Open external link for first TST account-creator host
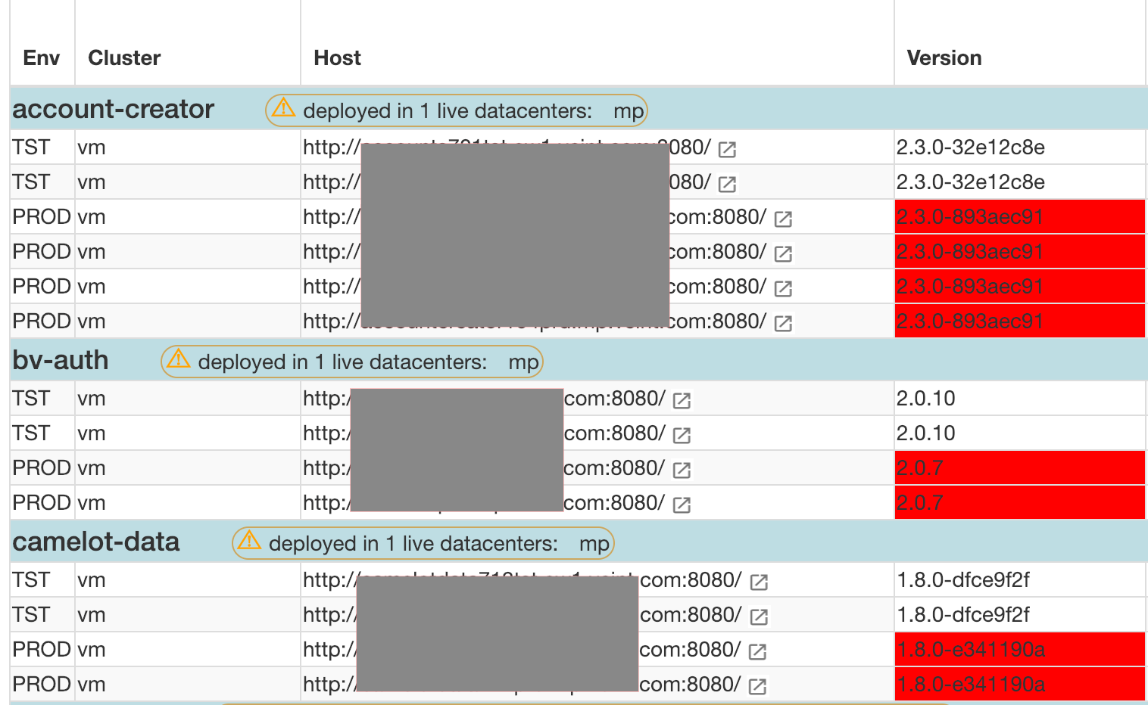 [x=726, y=149]
